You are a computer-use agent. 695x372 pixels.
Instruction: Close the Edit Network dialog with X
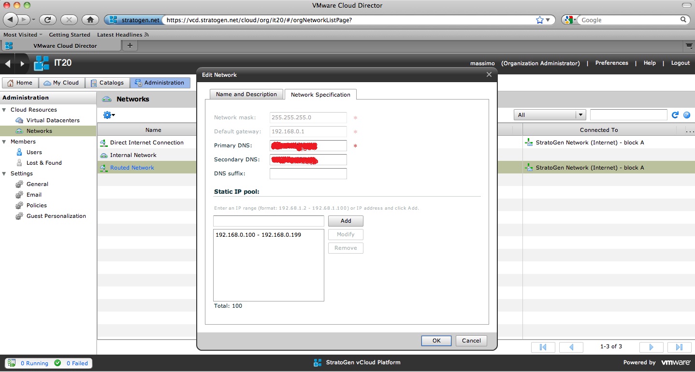coord(489,75)
